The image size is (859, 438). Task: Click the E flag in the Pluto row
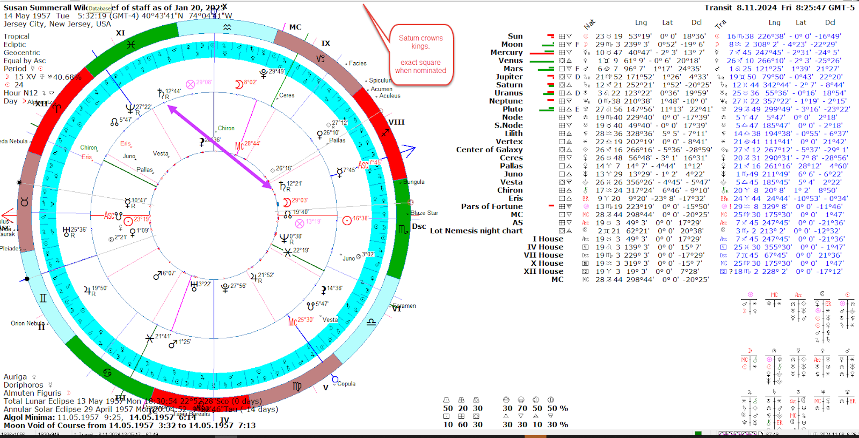pos(578,109)
